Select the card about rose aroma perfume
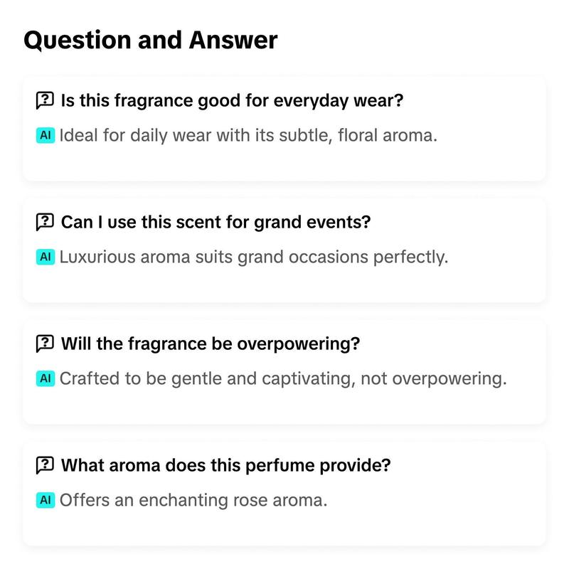 tap(284, 493)
